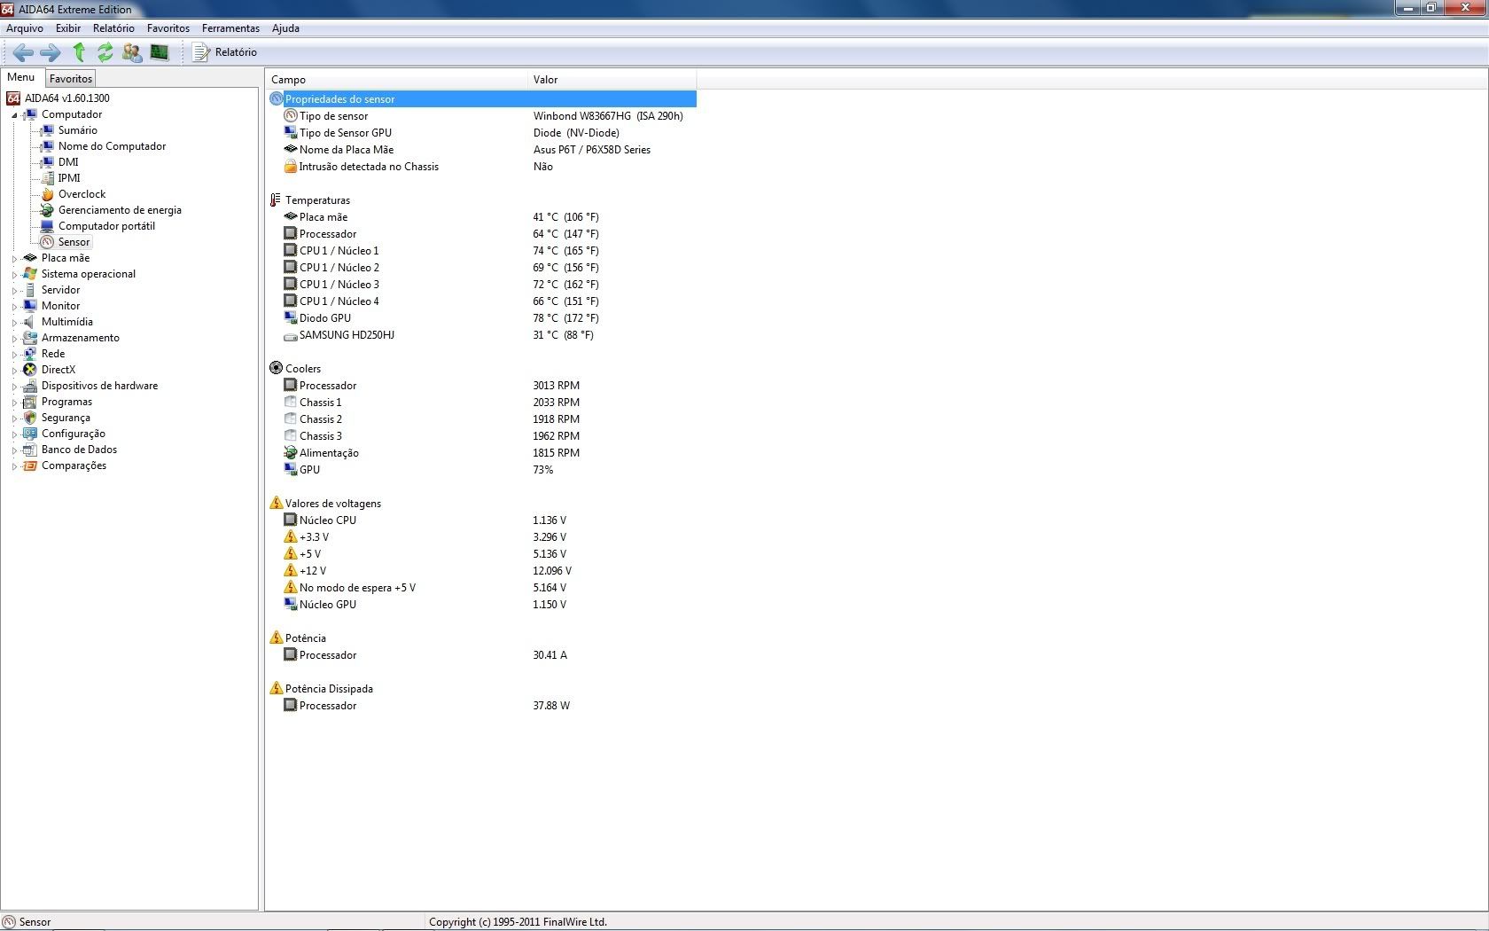Click the Intrusão detectada no Chassis lock icon
Screen dimensions: 1489x931
(290, 167)
